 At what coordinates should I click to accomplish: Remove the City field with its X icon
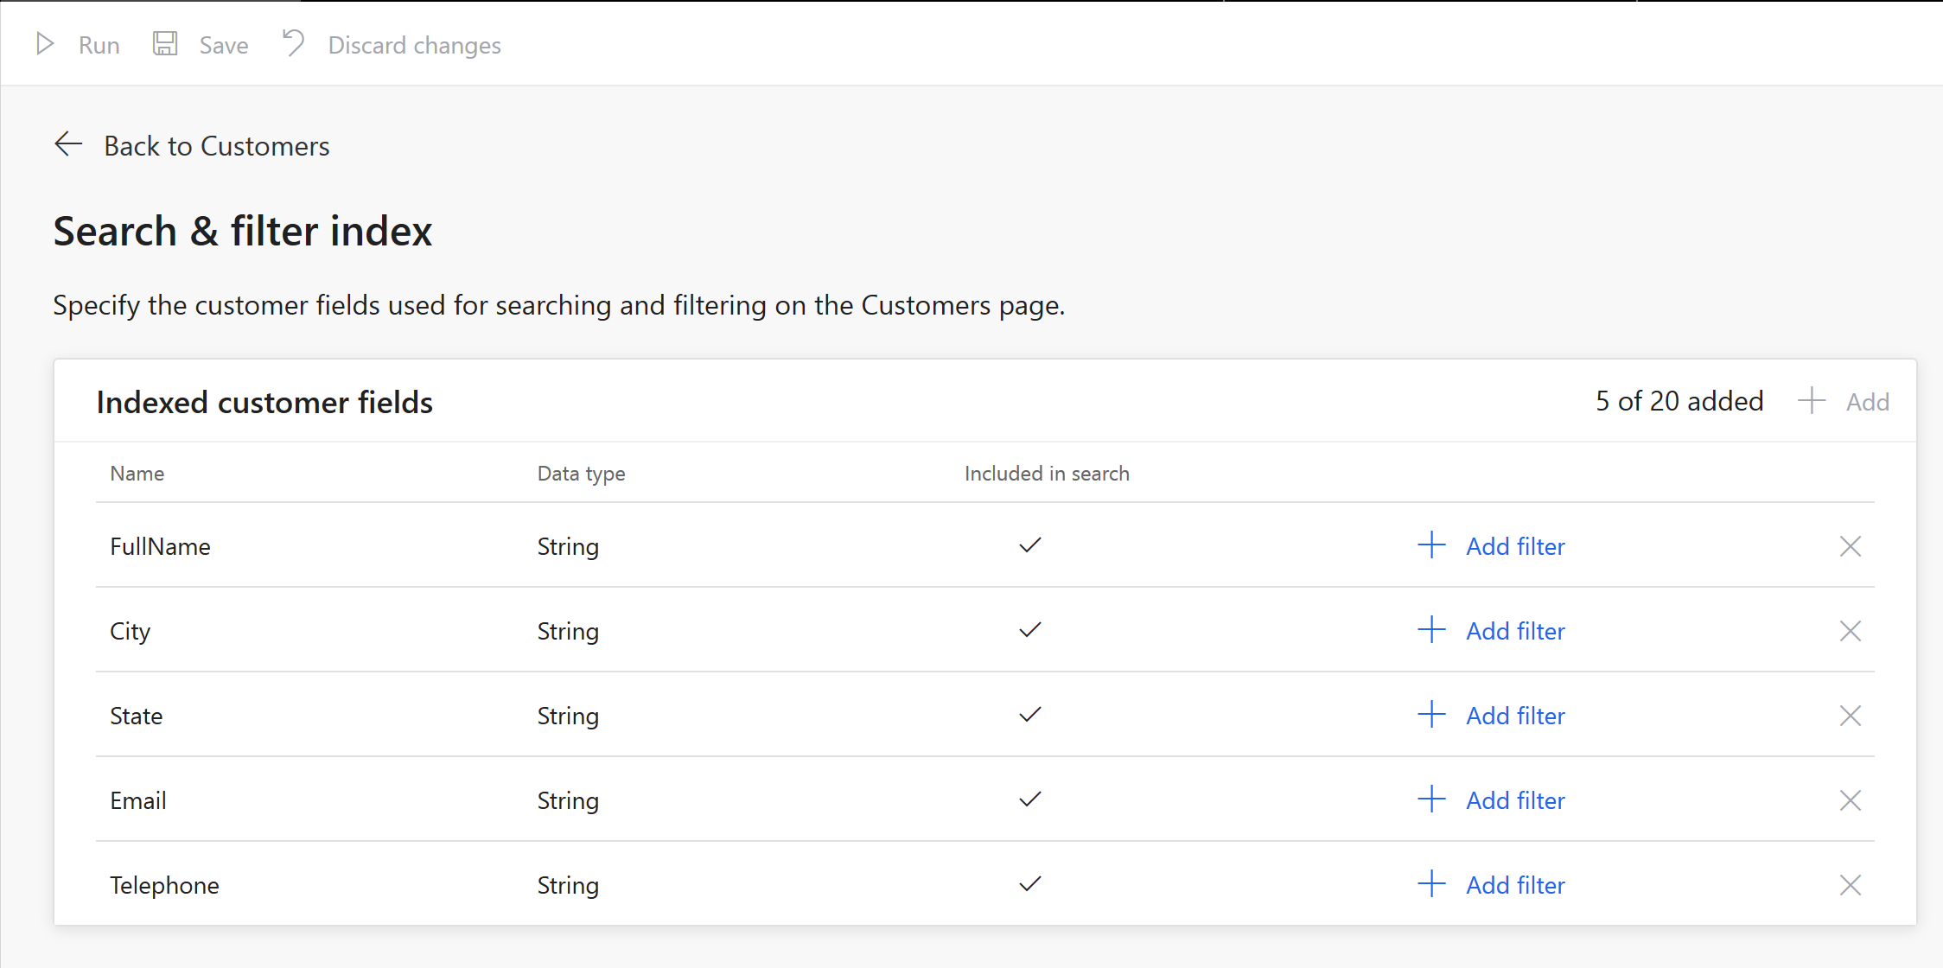click(x=1850, y=630)
